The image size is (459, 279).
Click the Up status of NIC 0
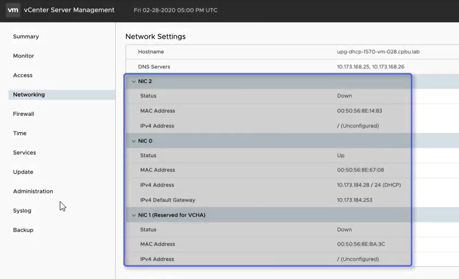[x=341, y=155]
